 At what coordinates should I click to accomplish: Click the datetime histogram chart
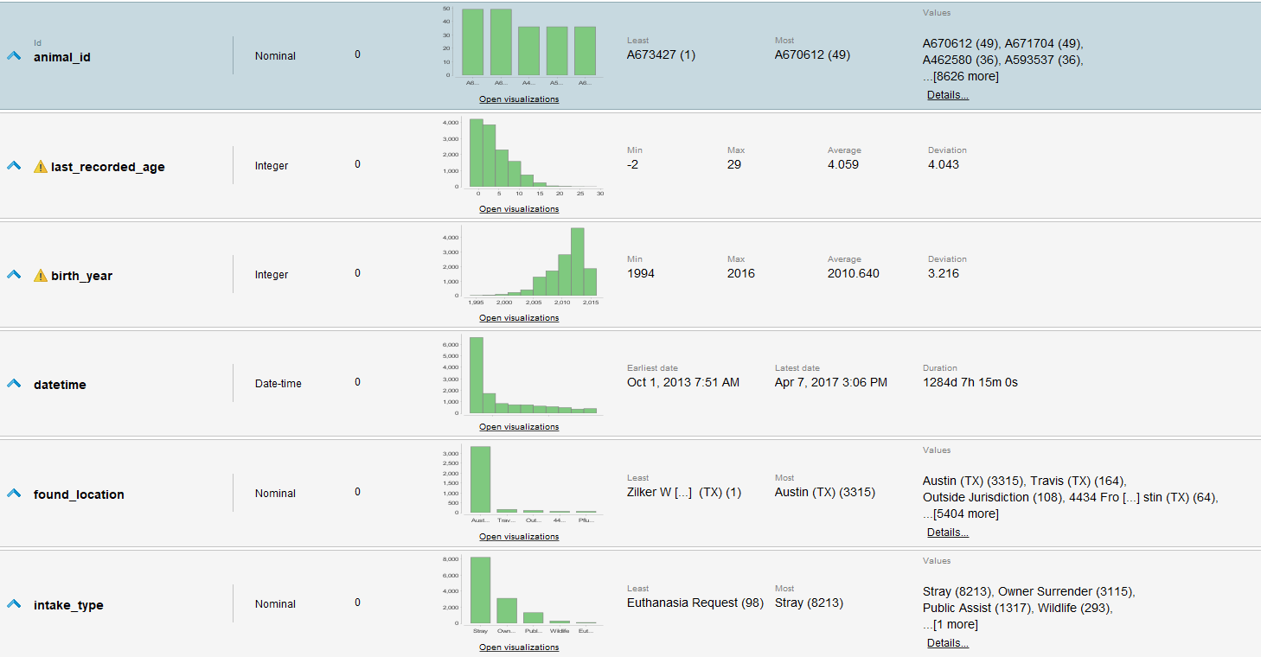tap(532, 374)
